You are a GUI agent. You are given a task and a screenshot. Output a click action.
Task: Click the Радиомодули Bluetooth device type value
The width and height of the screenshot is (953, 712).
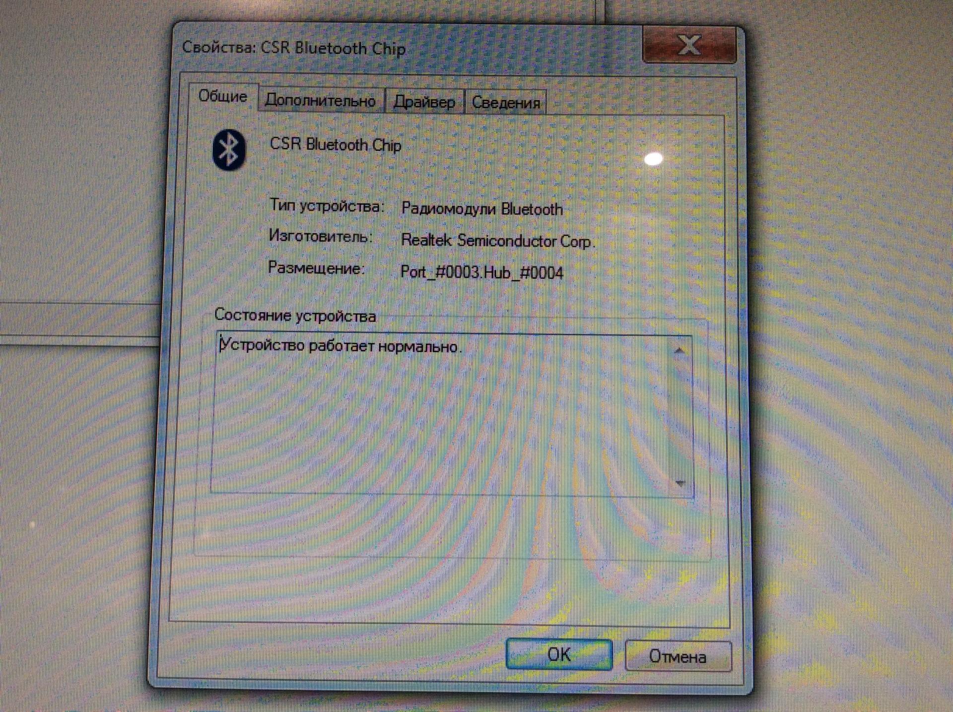tap(482, 209)
